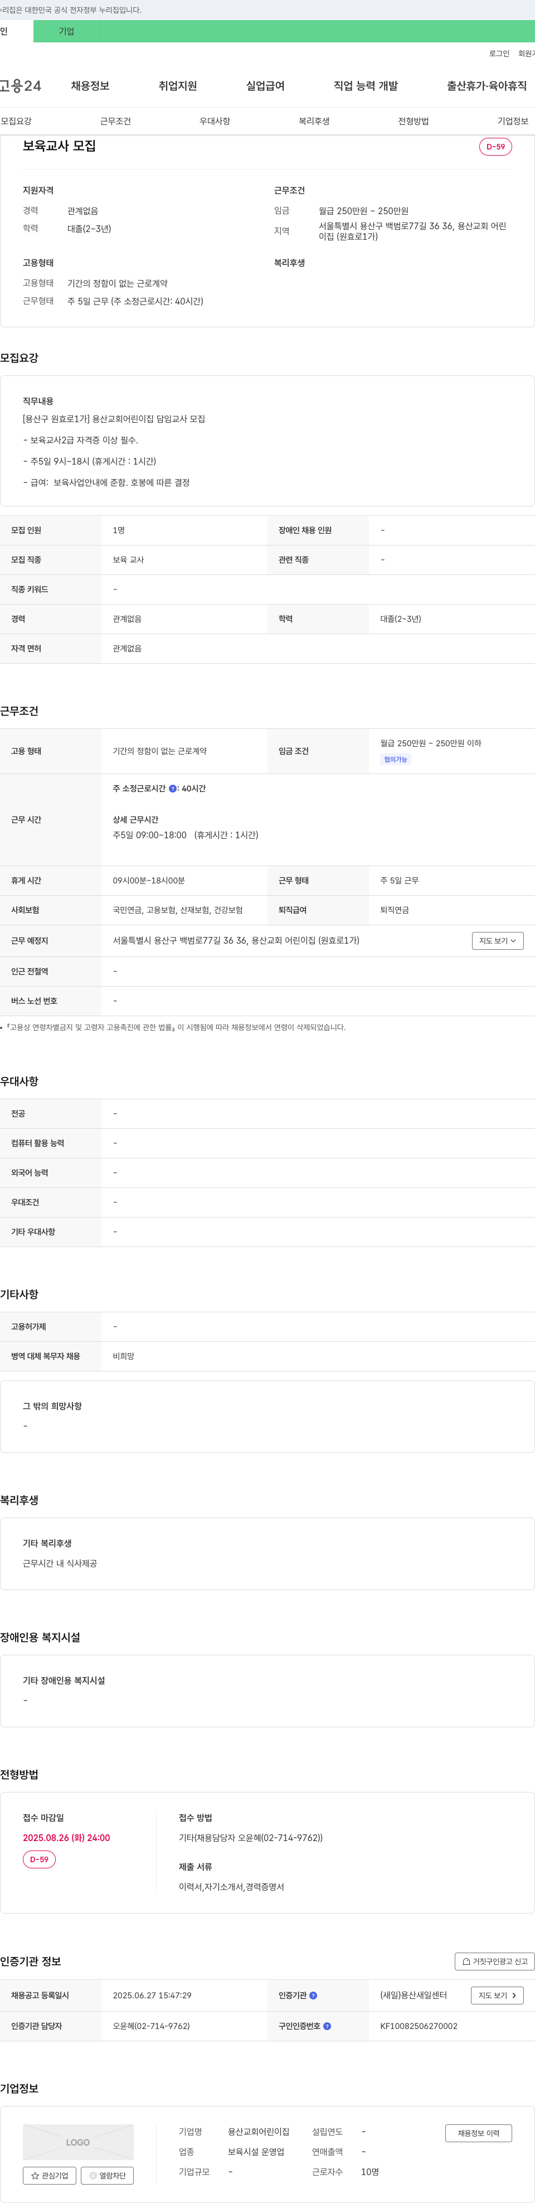Open the 채용정보 main menu
535x2203 pixels.
90,85
